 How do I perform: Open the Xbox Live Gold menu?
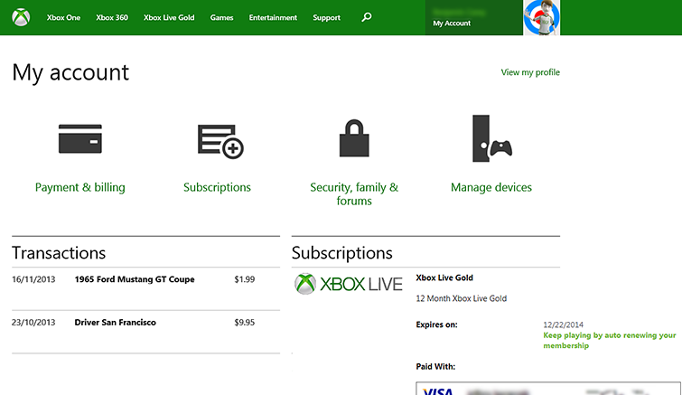(169, 17)
